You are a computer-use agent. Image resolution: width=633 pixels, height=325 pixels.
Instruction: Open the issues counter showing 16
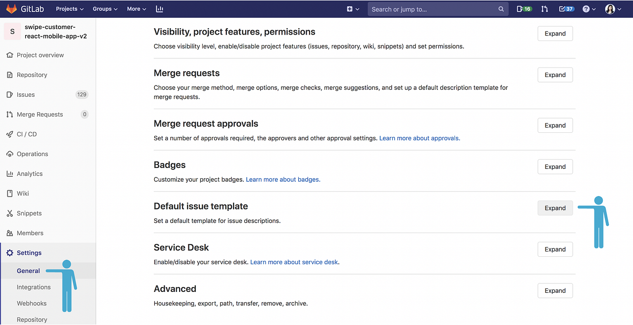click(x=524, y=9)
